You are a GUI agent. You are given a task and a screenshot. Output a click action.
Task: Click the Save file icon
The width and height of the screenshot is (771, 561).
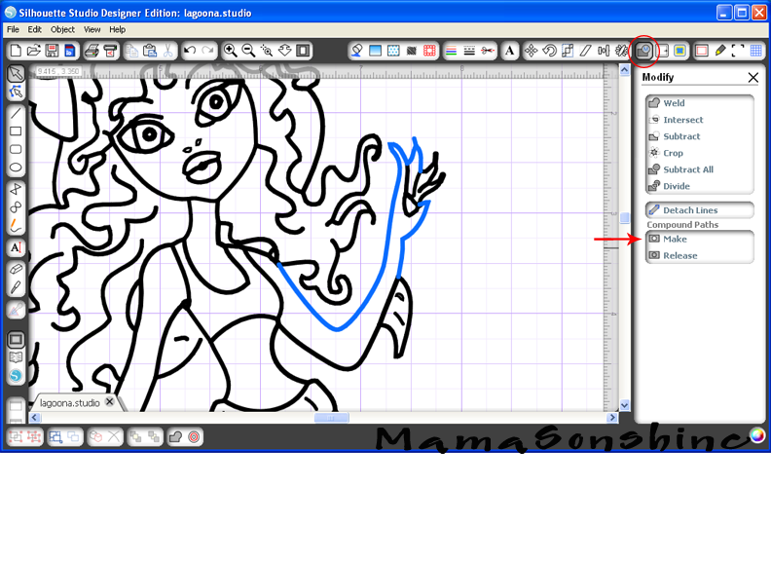[52, 51]
